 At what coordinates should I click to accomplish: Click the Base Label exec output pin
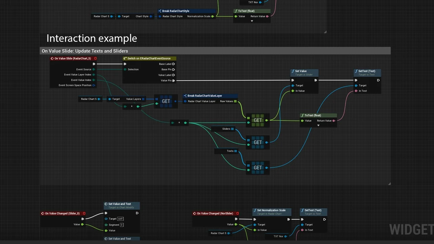(x=174, y=64)
